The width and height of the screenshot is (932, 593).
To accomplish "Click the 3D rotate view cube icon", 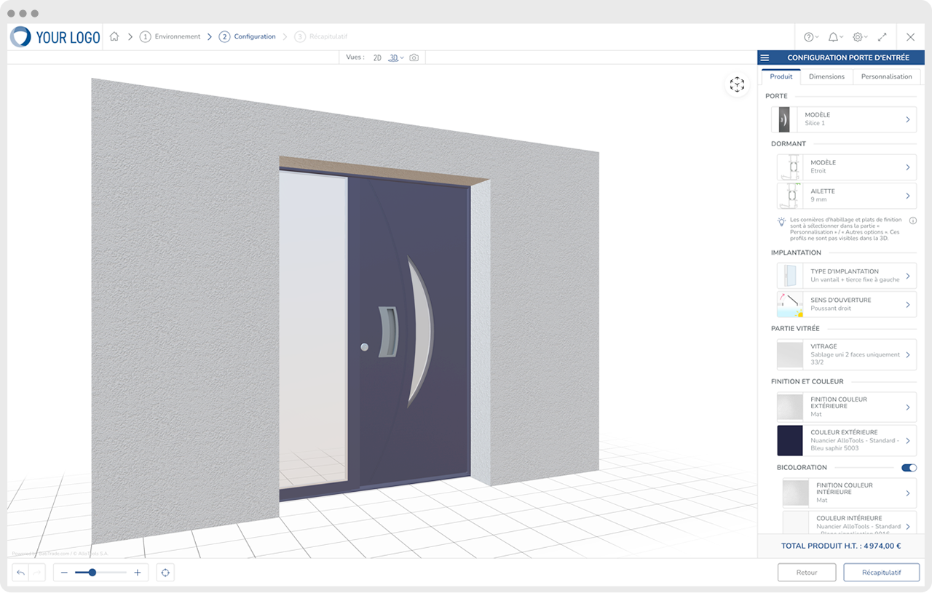I will pyautogui.click(x=737, y=85).
